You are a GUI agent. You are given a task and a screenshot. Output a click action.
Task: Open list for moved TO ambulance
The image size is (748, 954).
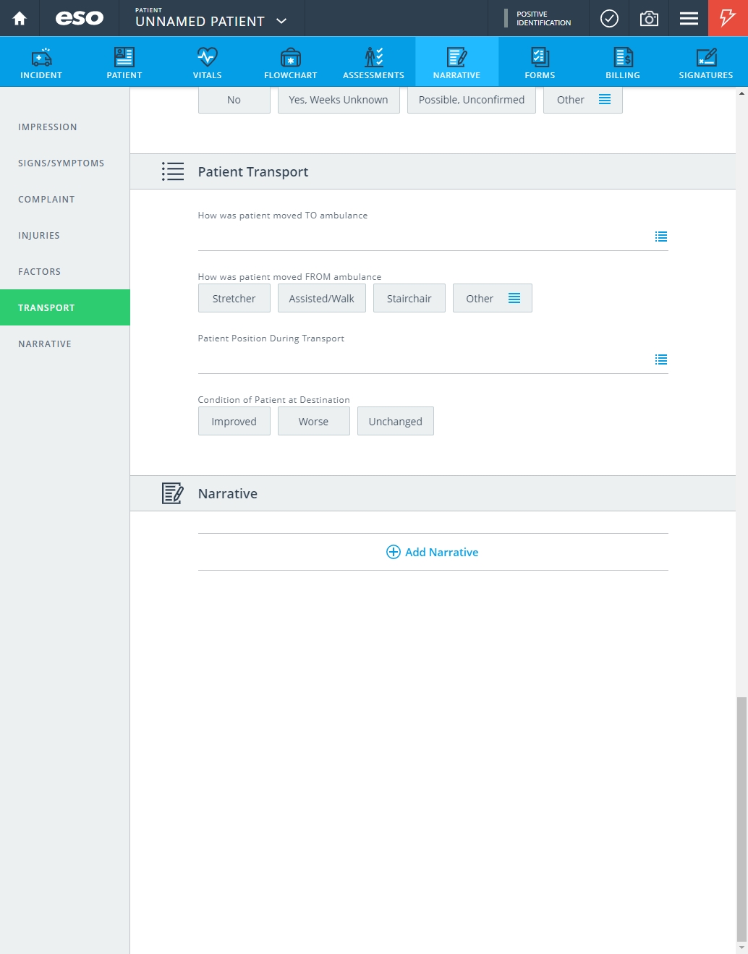[661, 237]
